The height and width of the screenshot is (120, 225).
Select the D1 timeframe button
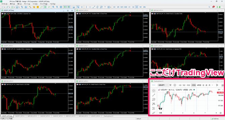point(137,7)
